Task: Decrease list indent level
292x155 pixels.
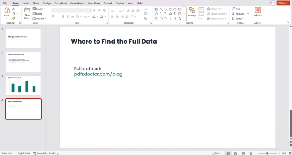Action: tap(128, 10)
